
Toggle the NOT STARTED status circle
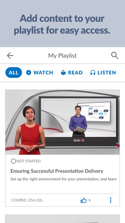(13, 161)
